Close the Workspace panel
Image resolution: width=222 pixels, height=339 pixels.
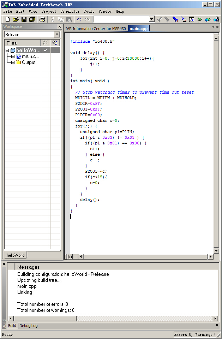(x=60, y=26)
